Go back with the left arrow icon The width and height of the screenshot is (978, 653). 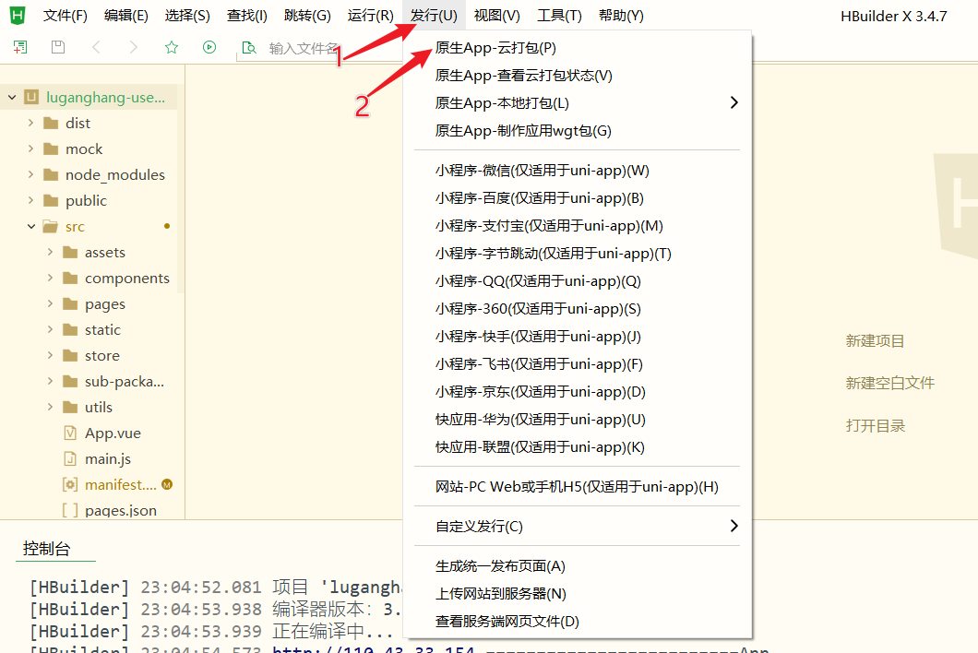pos(95,47)
